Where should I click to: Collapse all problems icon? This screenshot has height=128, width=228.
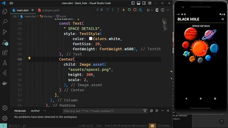pyautogui.click(x=151, y=111)
